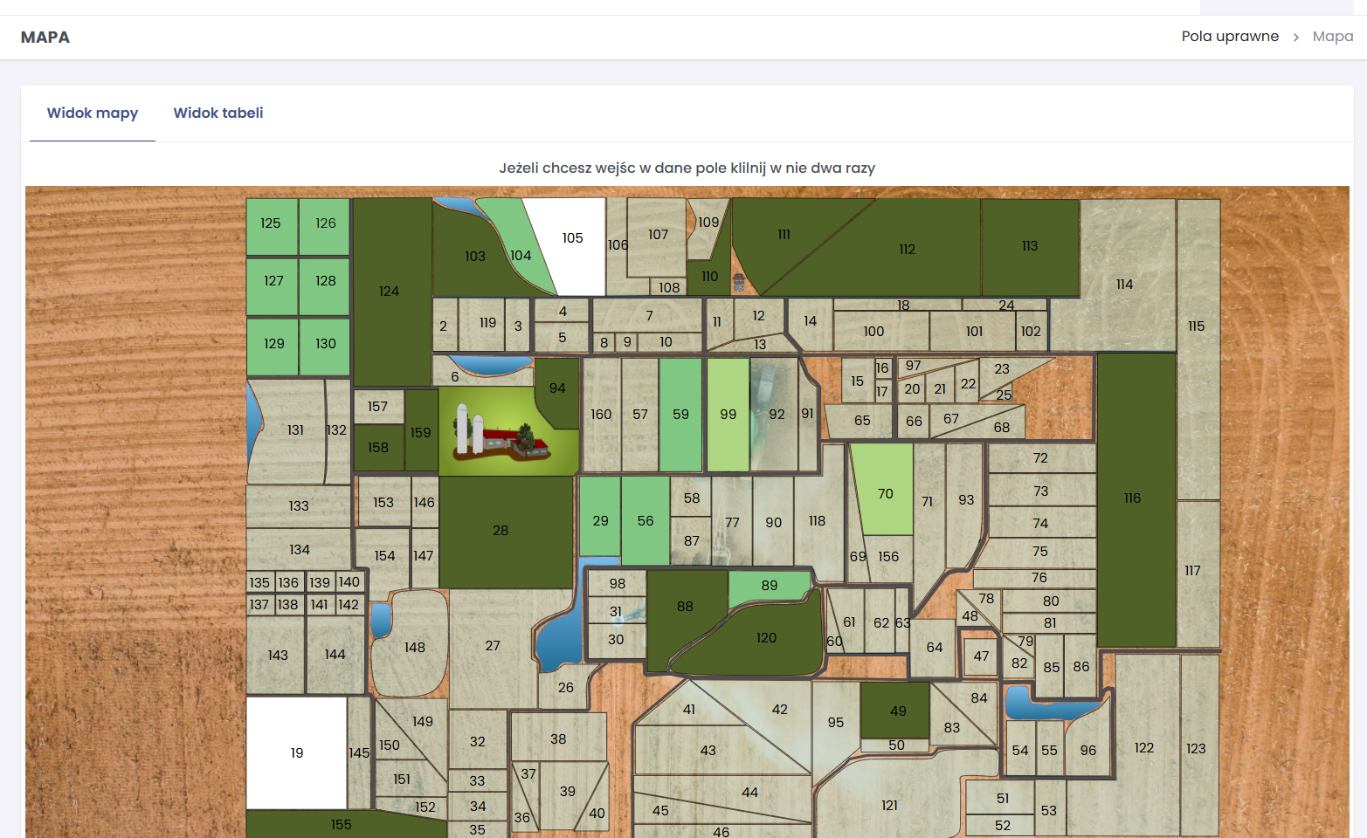Click light green field 99
The width and height of the screenshot is (1367, 838).
tap(728, 415)
